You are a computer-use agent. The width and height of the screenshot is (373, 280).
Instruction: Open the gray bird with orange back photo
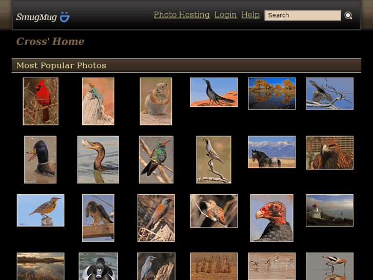(156, 218)
